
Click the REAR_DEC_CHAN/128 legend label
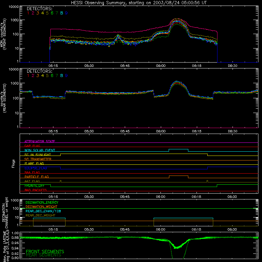(x=43, y=211)
